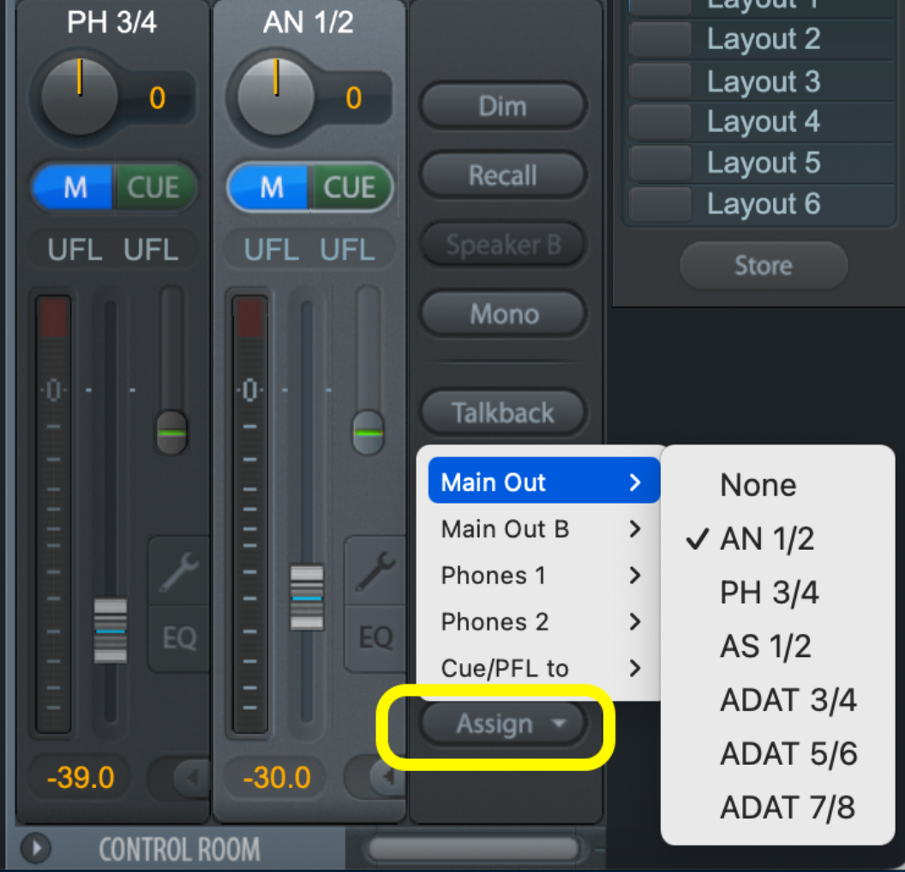The height and width of the screenshot is (872, 905).
Task: Select PH 3/4 as Main Out
Action: click(x=769, y=593)
